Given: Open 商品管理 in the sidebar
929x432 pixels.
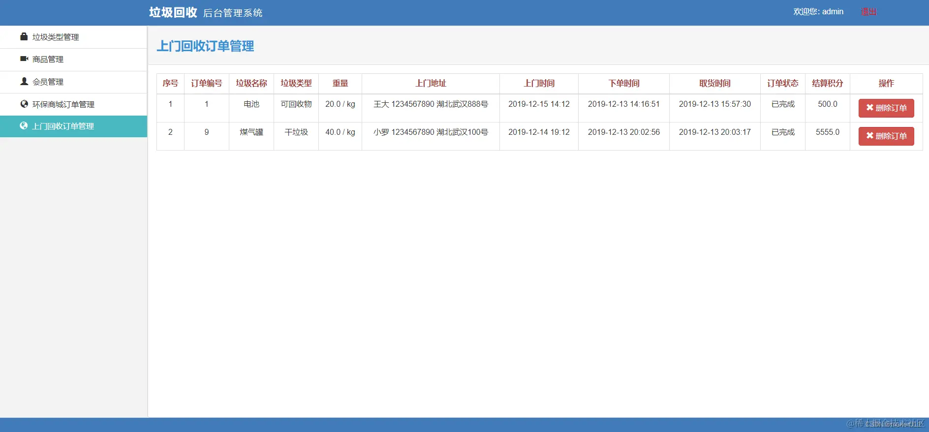Looking at the screenshot, I should 73,60.
